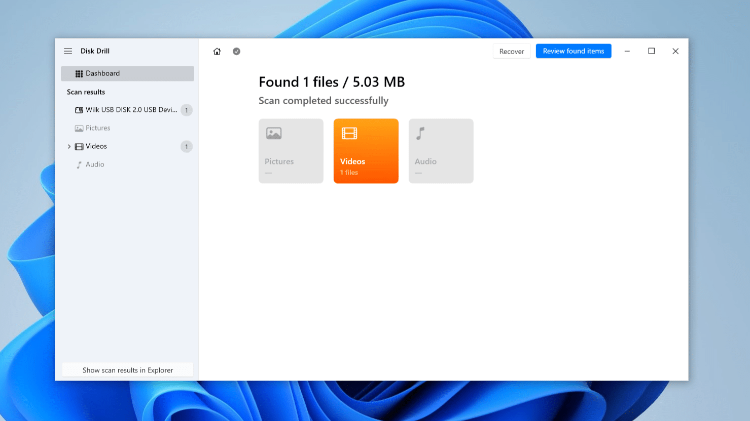Select Videos in the sidebar list
This screenshot has height=421, width=750.
(127, 146)
